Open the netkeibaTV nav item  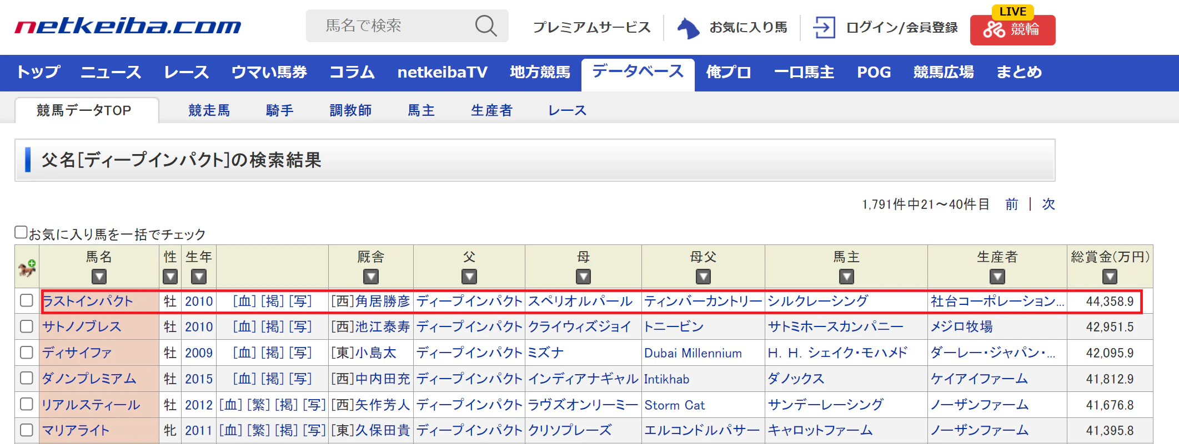443,72
